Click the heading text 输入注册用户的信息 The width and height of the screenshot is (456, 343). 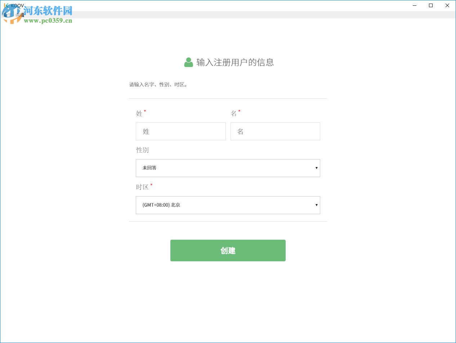pyautogui.click(x=235, y=62)
